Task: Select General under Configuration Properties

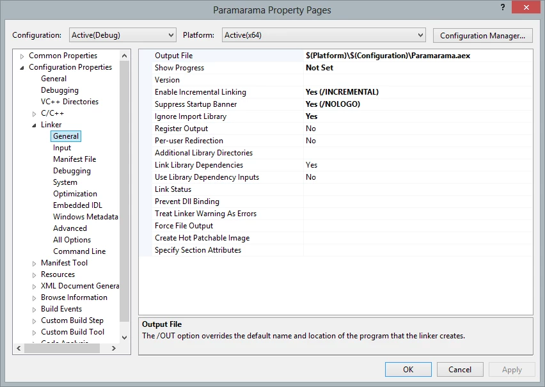Action: 54,79
